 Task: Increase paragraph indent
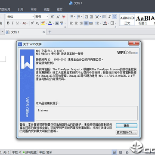[x=91, y=17]
